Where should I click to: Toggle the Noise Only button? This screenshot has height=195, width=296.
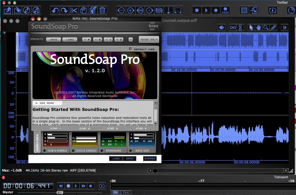click(x=149, y=40)
